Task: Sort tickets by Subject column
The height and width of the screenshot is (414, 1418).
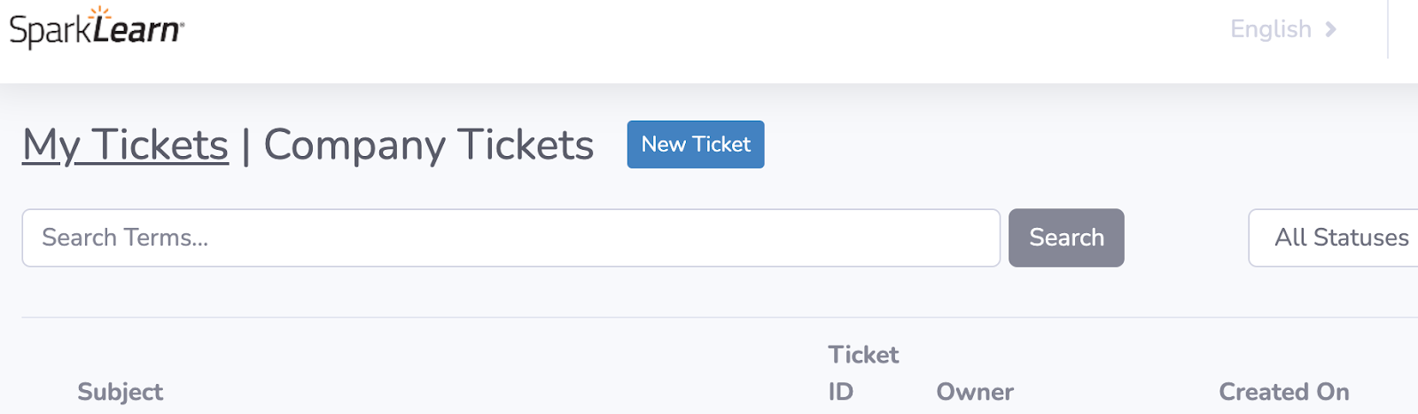Action: [x=120, y=392]
